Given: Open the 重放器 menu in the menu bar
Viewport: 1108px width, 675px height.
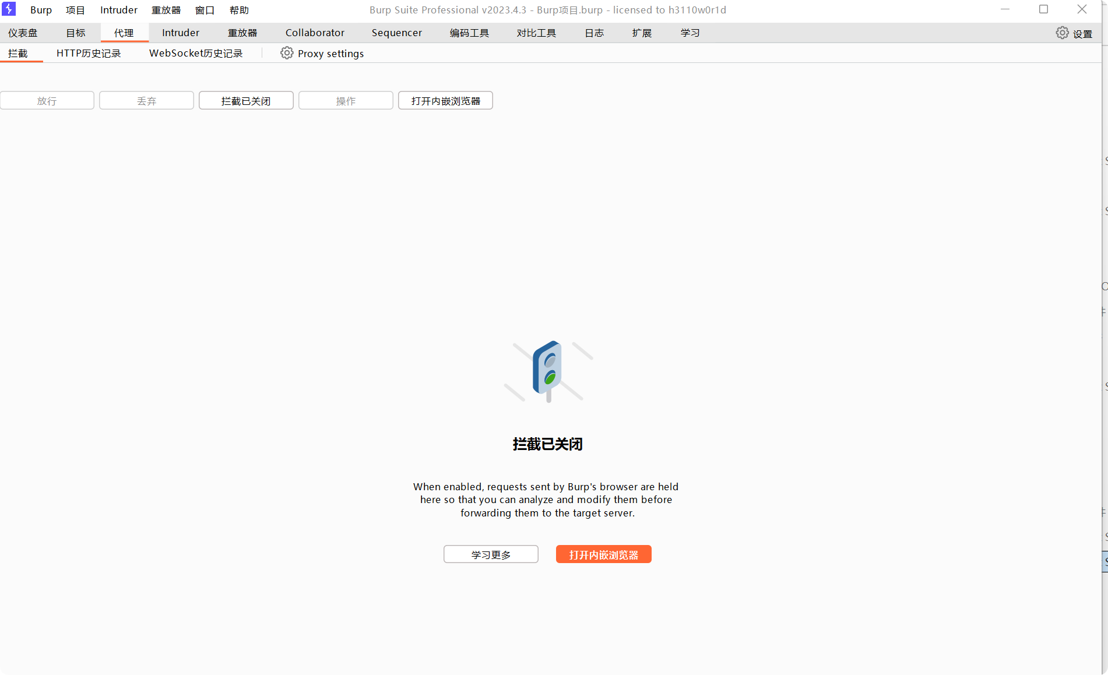Looking at the screenshot, I should pos(166,10).
